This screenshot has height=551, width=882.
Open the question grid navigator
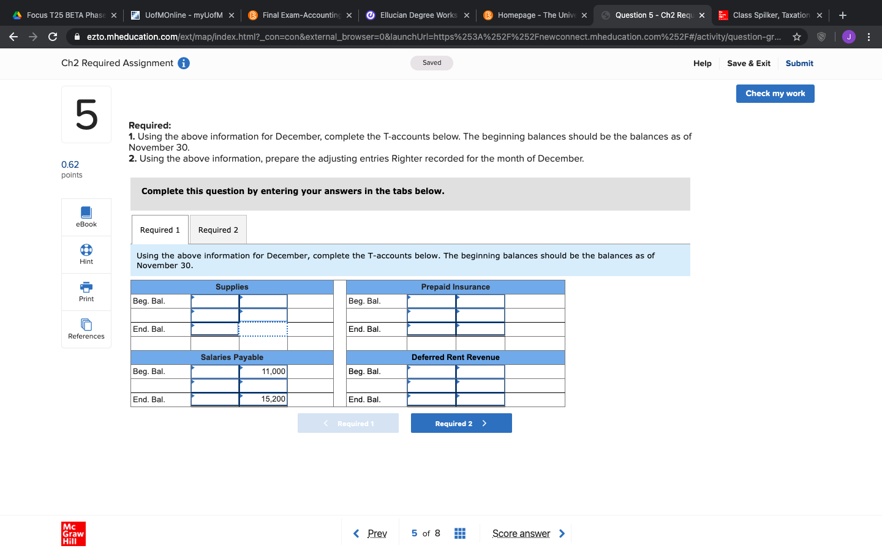[x=460, y=533]
